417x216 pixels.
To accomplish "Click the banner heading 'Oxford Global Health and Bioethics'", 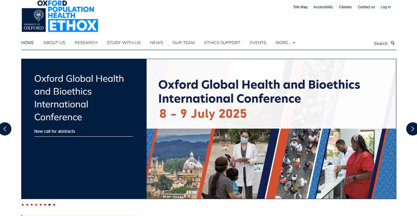I will 259,84.
